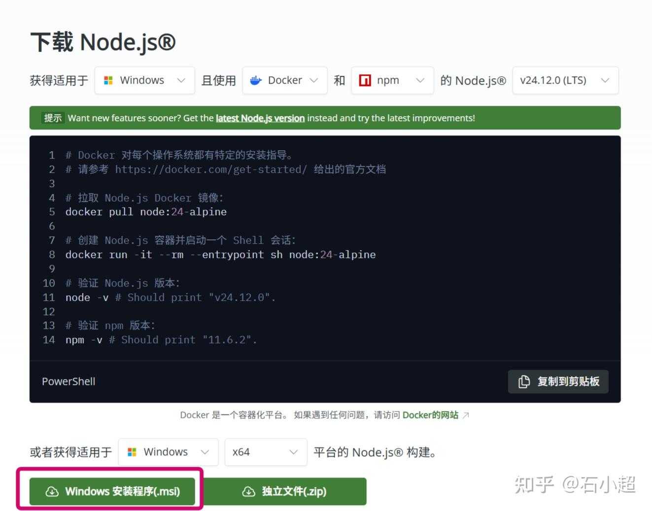This screenshot has width=652, height=511.
Task: Visit the Docker的网站 link
Action: [x=430, y=415]
